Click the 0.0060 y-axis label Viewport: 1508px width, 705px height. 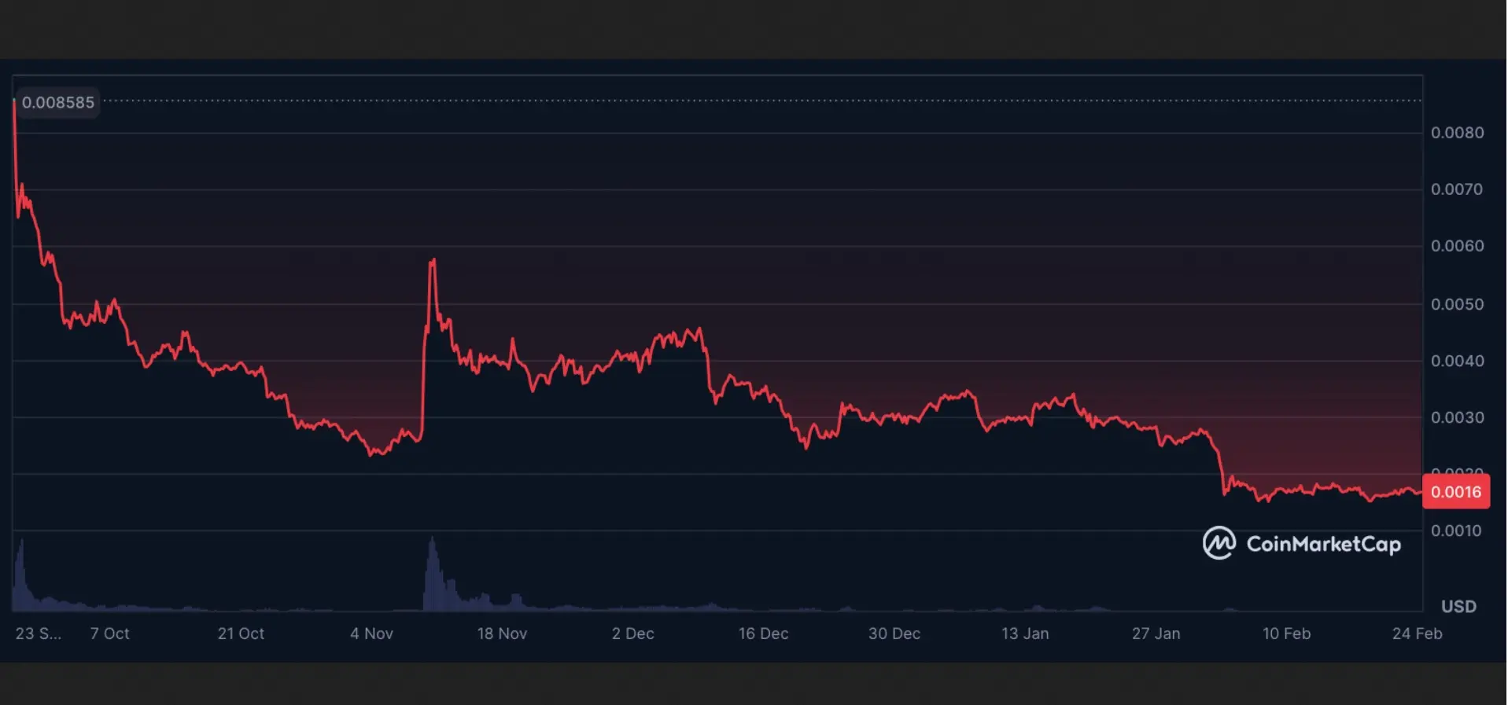(x=1457, y=246)
